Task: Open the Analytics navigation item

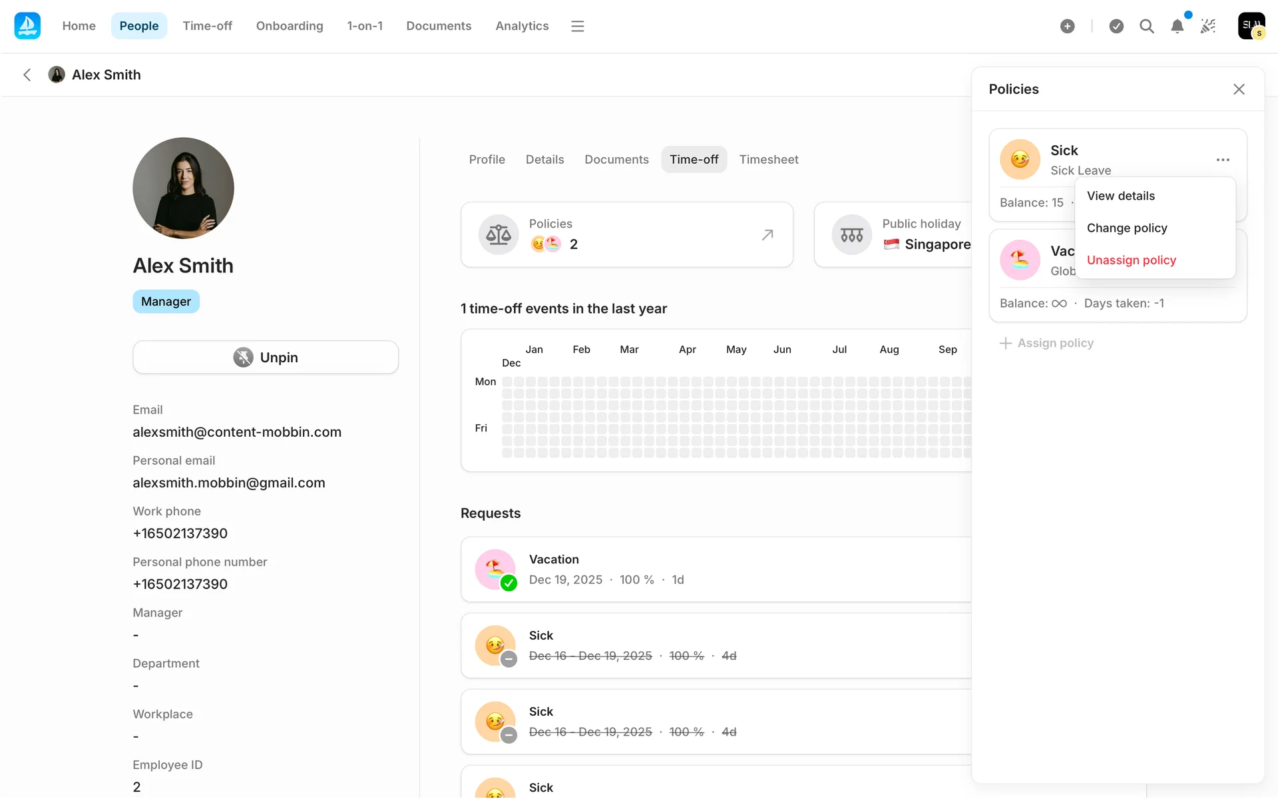Action: 521,26
